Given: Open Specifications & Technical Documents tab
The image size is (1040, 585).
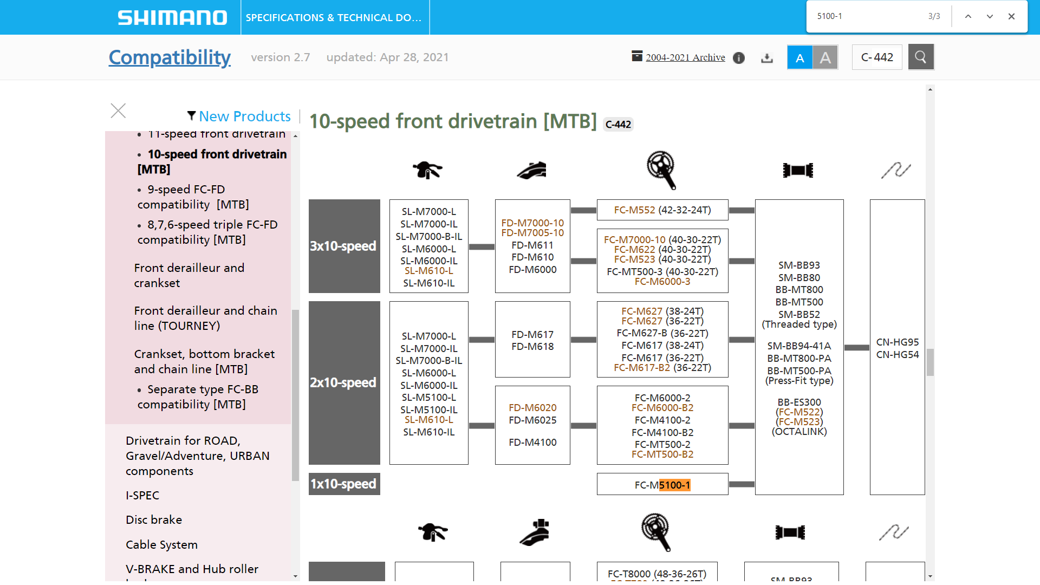Looking at the screenshot, I should pos(335,17).
